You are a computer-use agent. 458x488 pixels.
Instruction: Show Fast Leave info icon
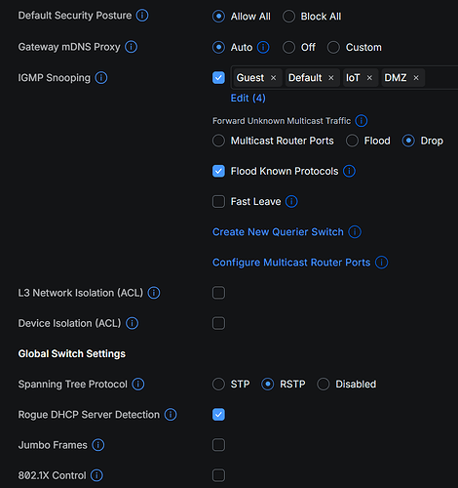291,201
